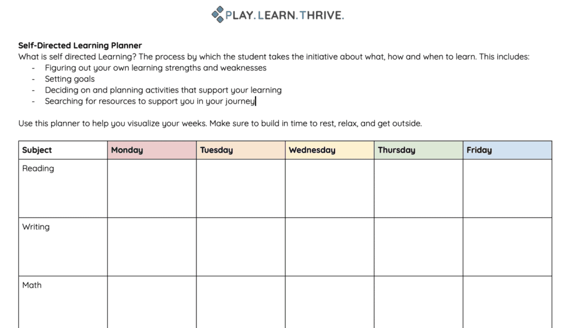Click the Subject column header cell

(63, 150)
